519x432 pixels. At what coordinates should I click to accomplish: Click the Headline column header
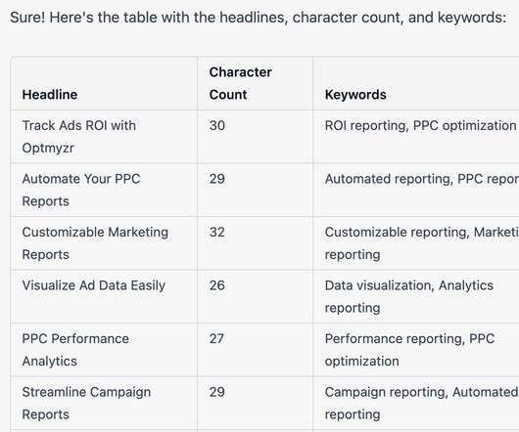50,95
